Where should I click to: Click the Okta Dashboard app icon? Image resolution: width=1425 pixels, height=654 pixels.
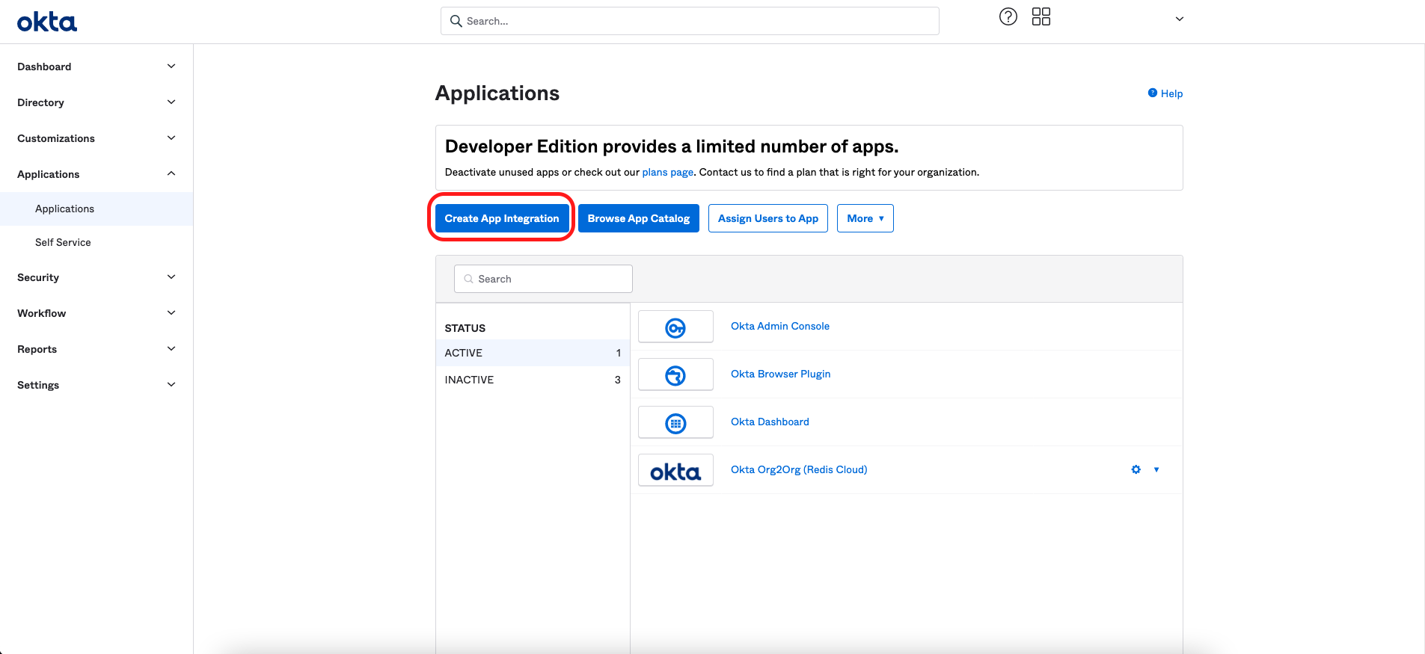(x=675, y=423)
